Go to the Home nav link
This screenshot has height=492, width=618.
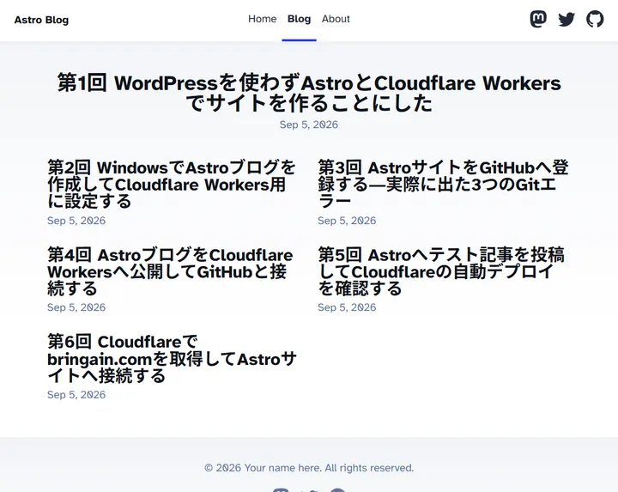tap(262, 19)
